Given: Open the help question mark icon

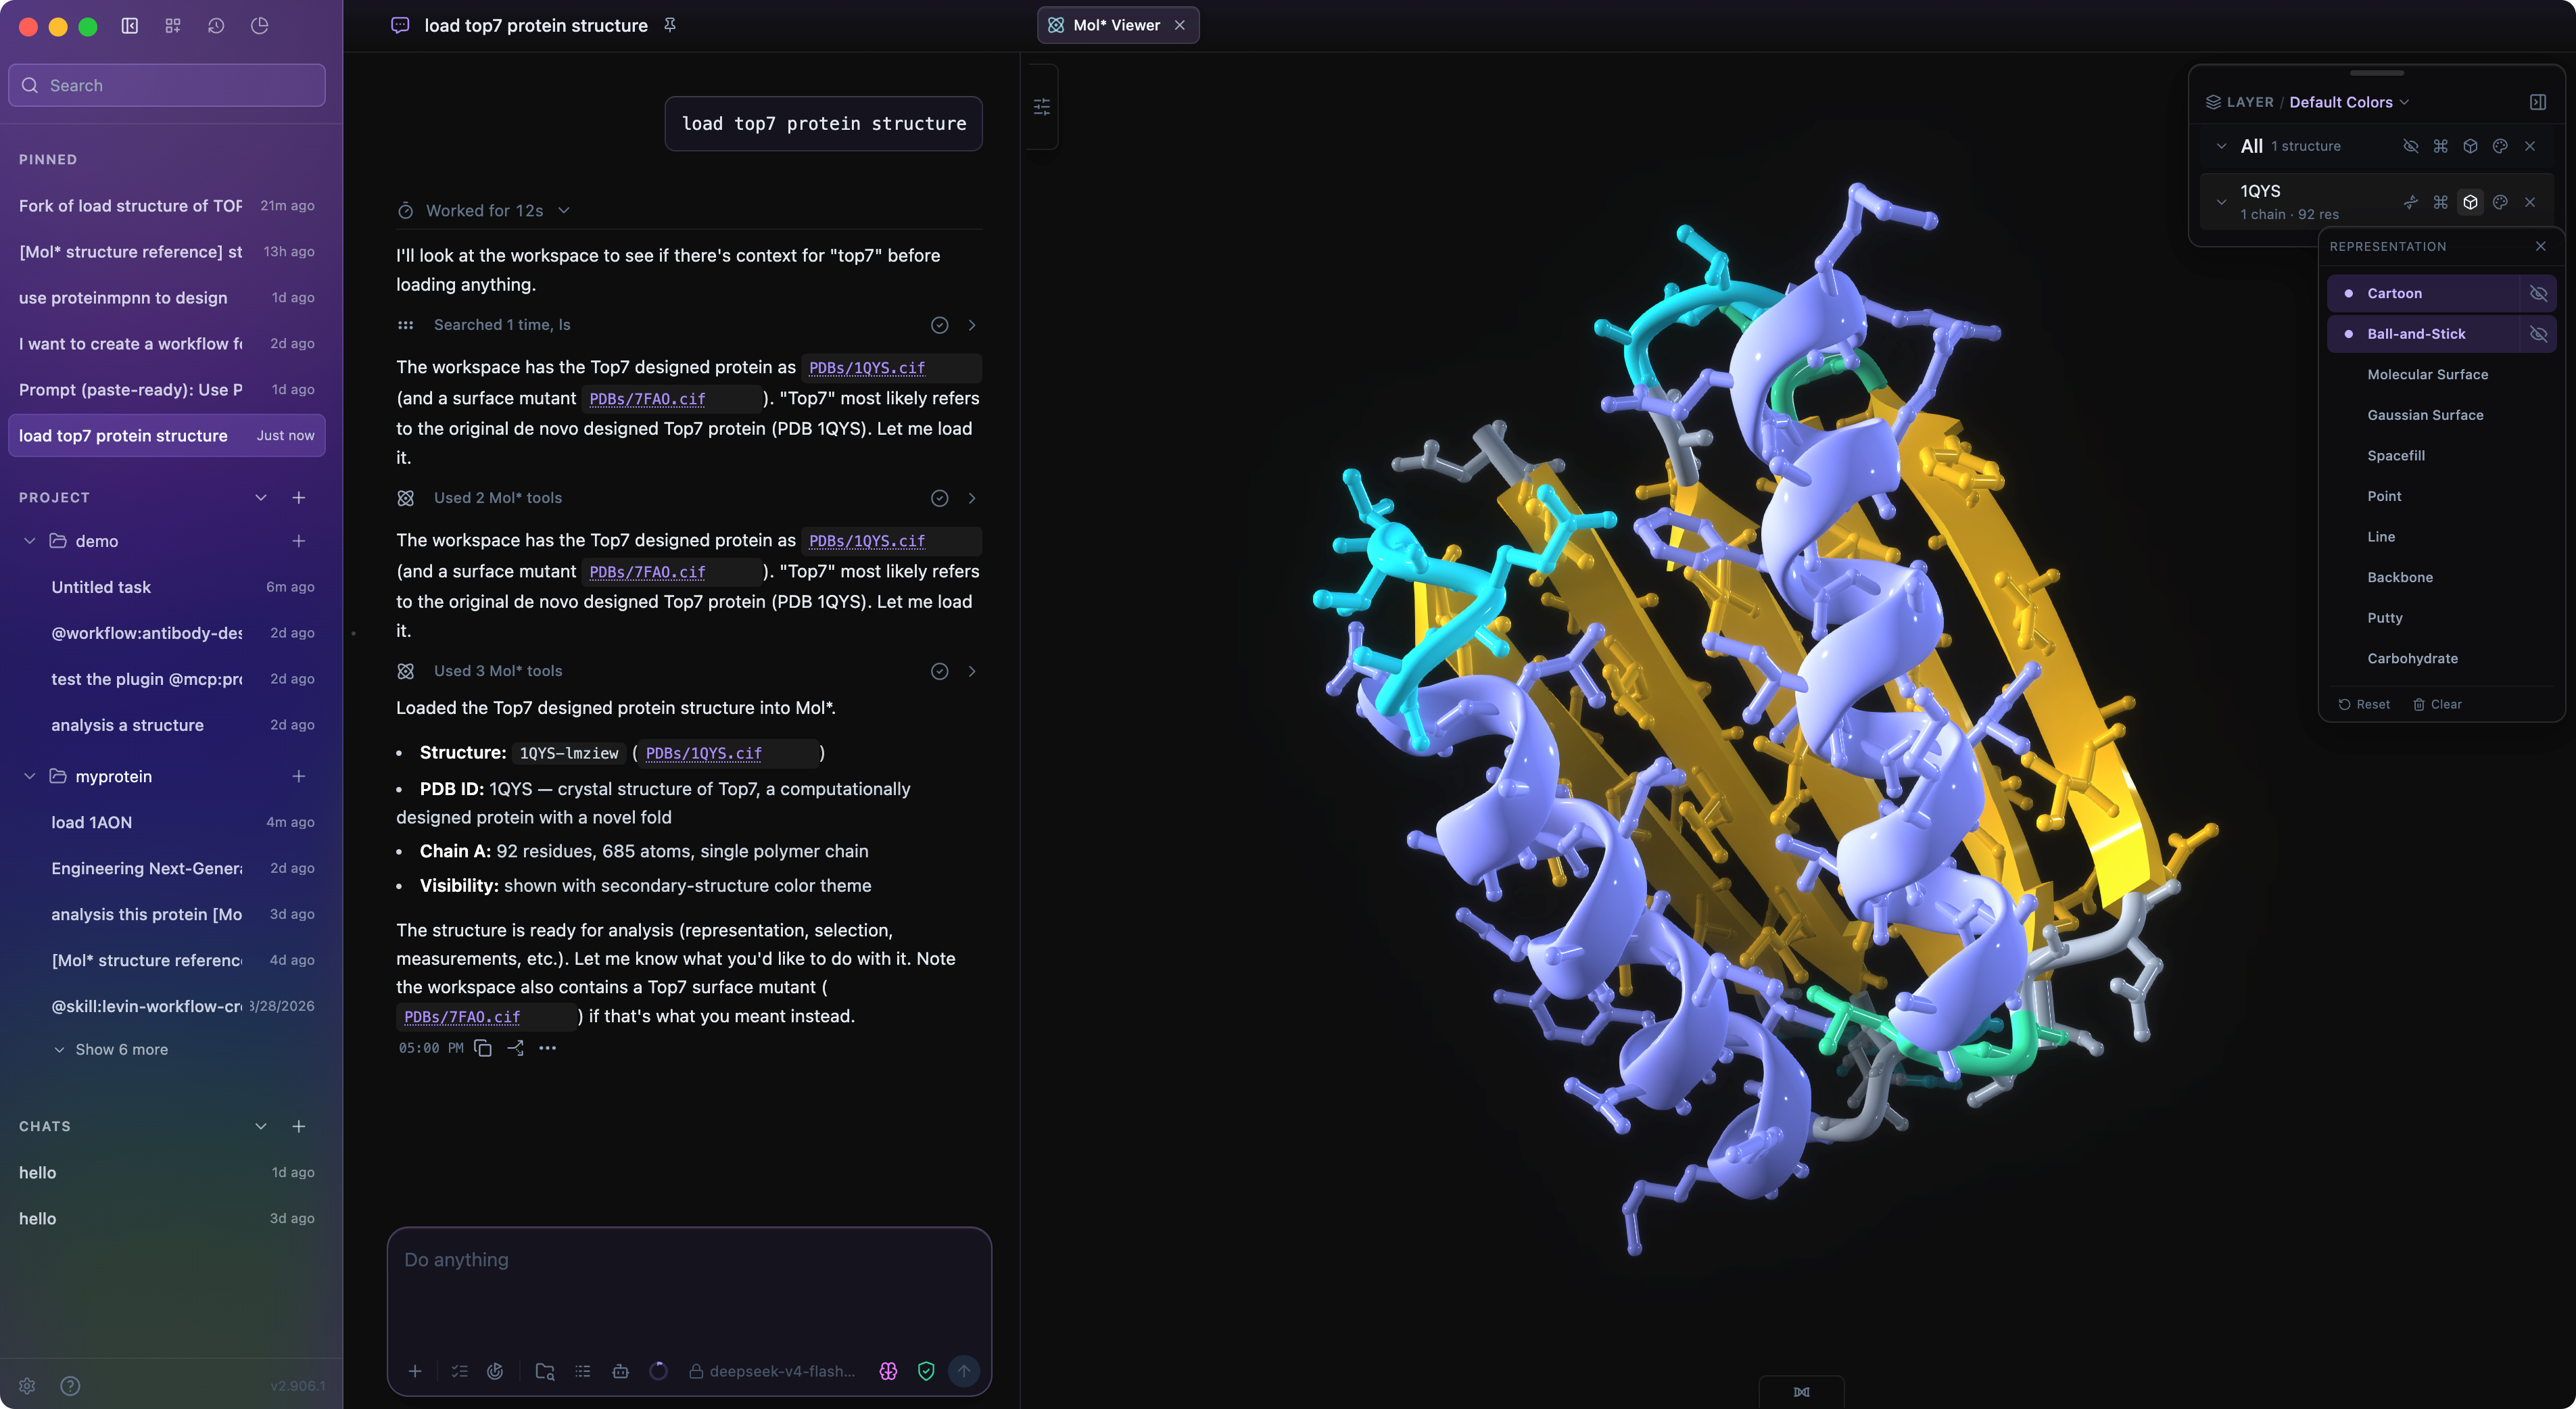Looking at the screenshot, I should [70, 1385].
